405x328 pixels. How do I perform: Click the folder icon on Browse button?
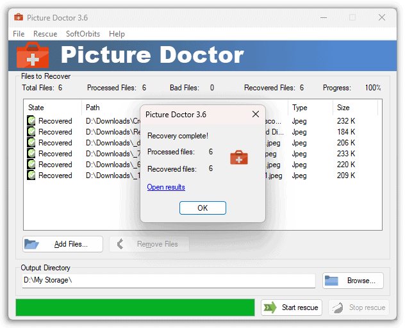pos(331,281)
